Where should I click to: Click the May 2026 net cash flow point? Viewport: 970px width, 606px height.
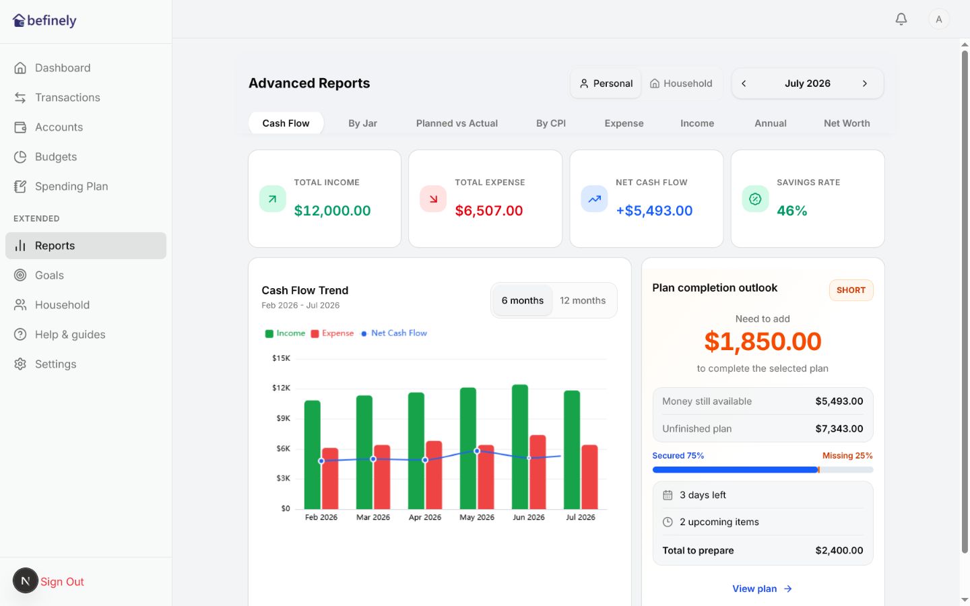click(x=477, y=451)
